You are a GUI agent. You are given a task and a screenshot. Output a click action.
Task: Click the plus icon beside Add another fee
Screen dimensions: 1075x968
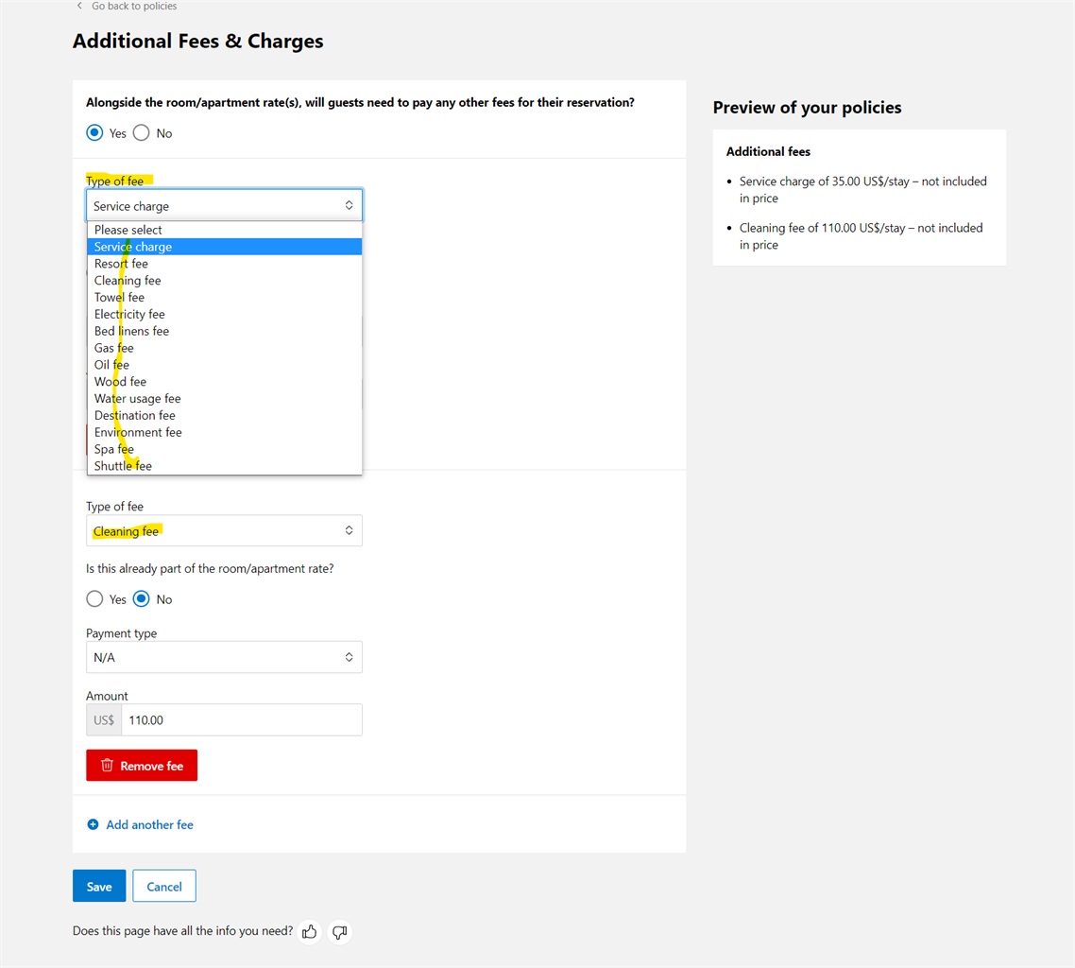93,824
